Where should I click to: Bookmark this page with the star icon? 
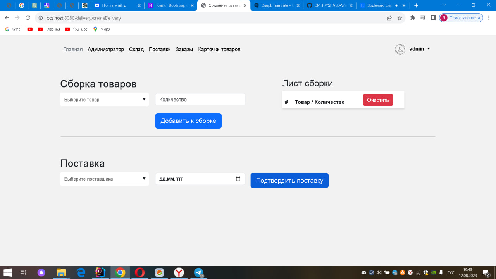pyautogui.click(x=400, y=17)
